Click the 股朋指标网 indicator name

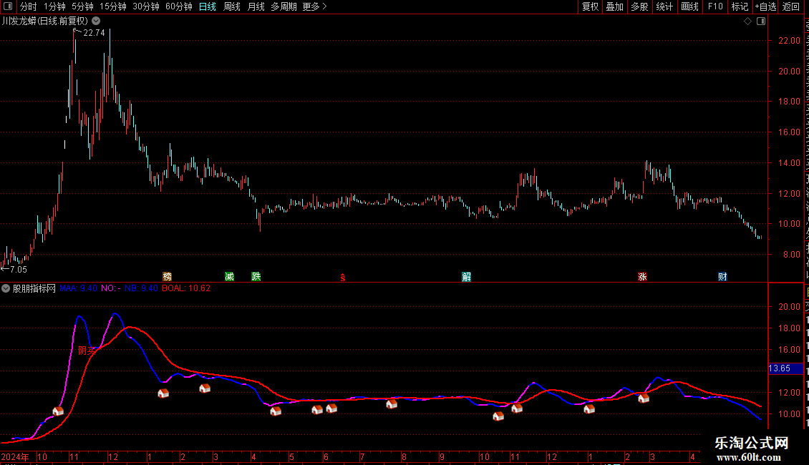[x=34, y=289]
